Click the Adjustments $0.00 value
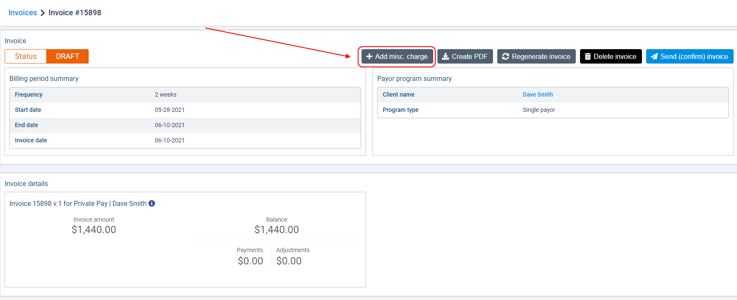 click(x=289, y=261)
